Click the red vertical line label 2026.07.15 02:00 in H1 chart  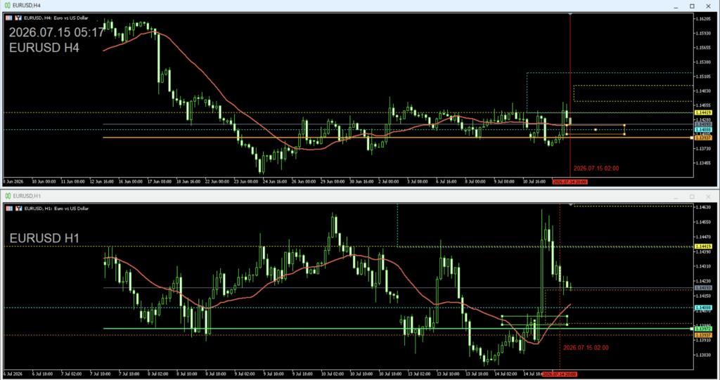(x=586, y=348)
